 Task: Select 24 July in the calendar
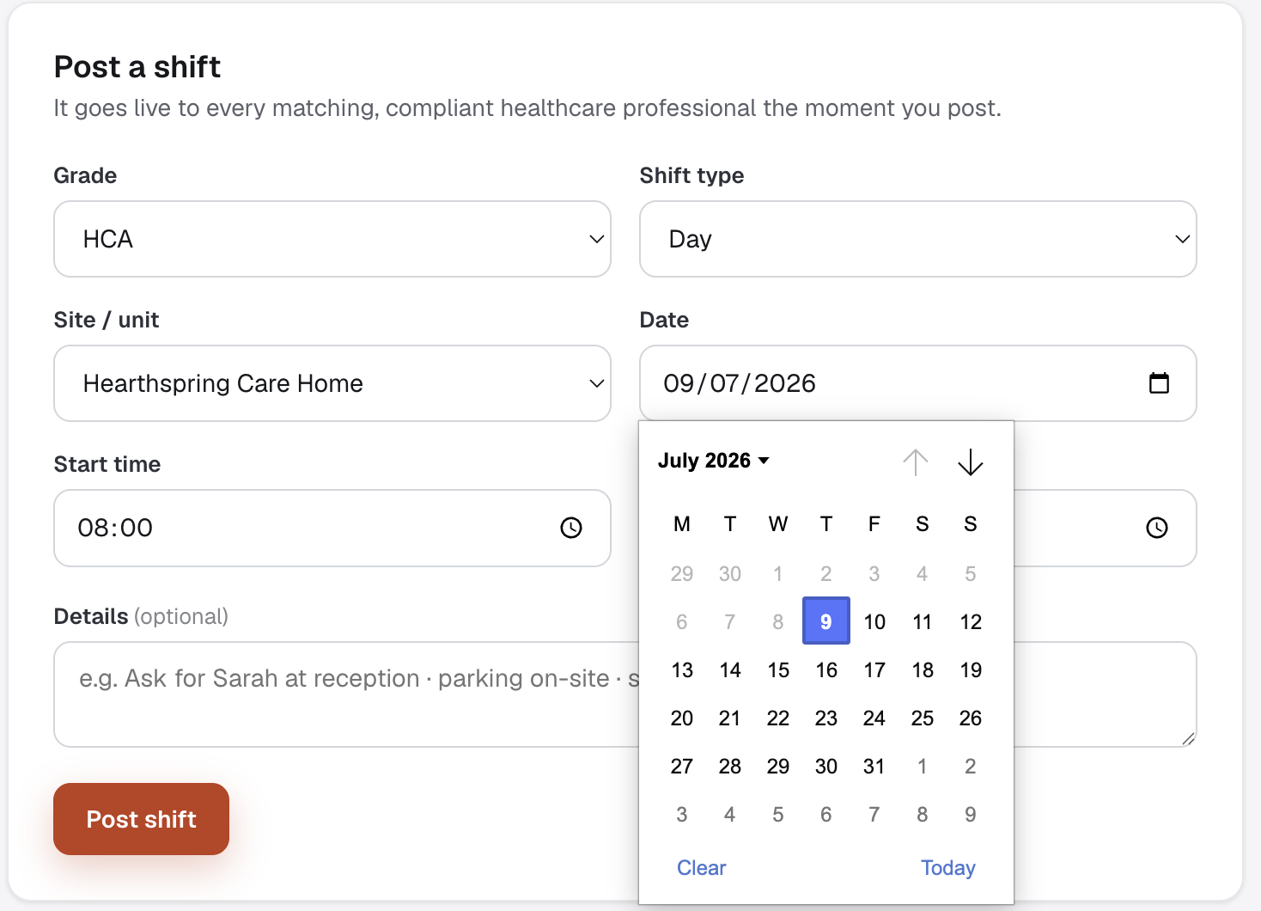(x=874, y=718)
